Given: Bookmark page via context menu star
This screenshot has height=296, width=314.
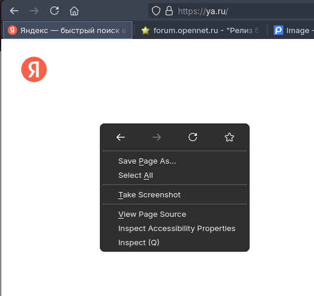Looking at the screenshot, I should point(229,137).
